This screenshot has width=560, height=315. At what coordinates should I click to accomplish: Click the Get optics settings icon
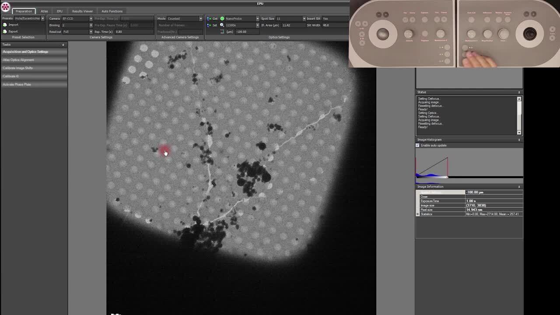[x=209, y=19]
